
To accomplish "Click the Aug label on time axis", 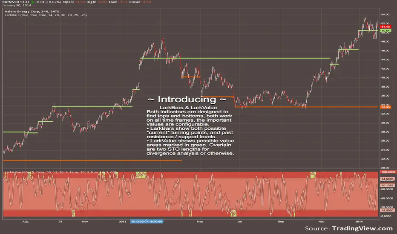I will point(25,222).
